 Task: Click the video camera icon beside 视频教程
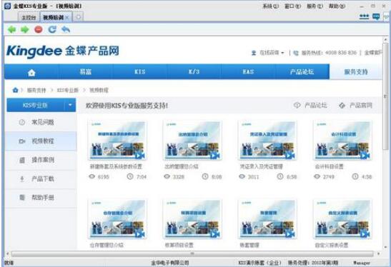[22, 141]
